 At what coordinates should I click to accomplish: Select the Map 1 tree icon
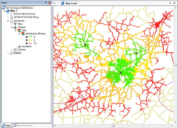pyautogui.click(x=8, y=11)
